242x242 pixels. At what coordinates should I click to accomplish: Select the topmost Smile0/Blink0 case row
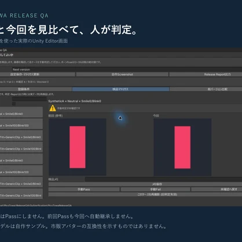(21, 112)
